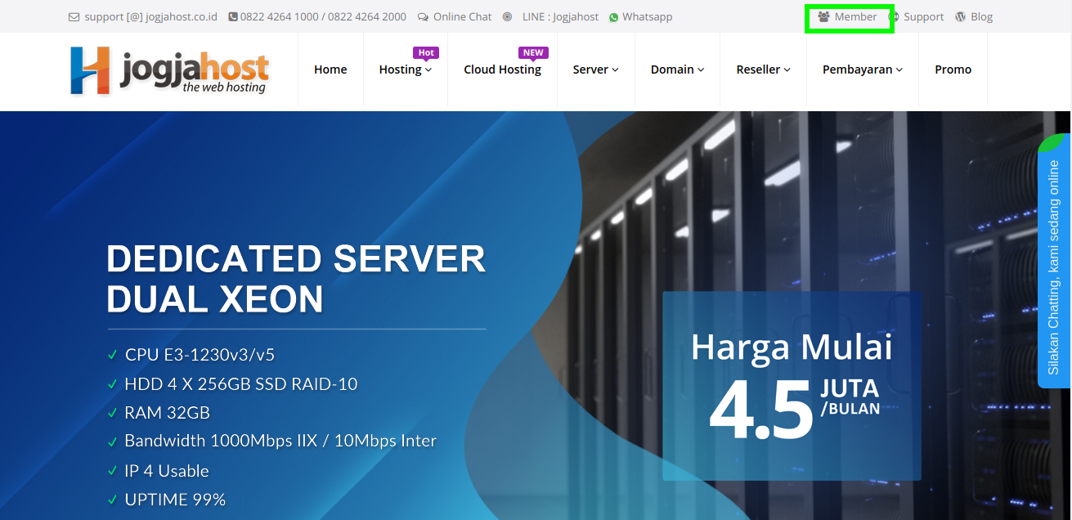The width and height of the screenshot is (1072, 520).
Task: Open the Silakan Chatting side tab
Action: point(1054,266)
